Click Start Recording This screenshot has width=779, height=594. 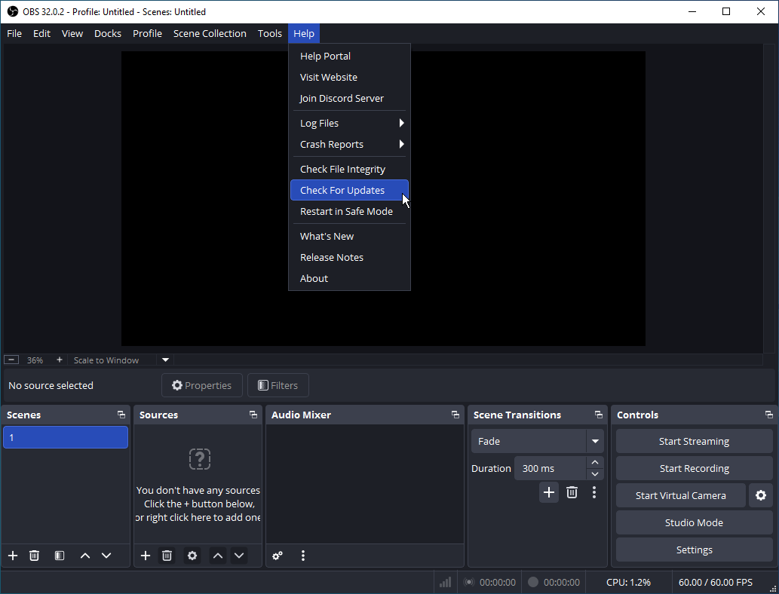(x=693, y=467)
